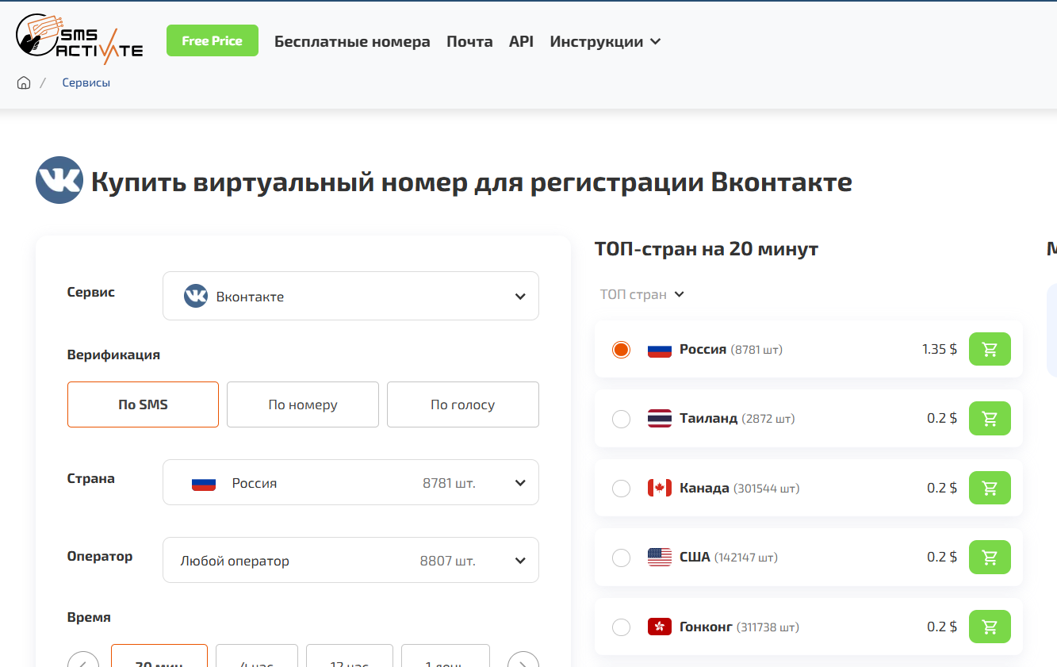Screen dimensions: 1057x667
Task: Add Таиланд number to cart
Action: (x=990, y=418)
